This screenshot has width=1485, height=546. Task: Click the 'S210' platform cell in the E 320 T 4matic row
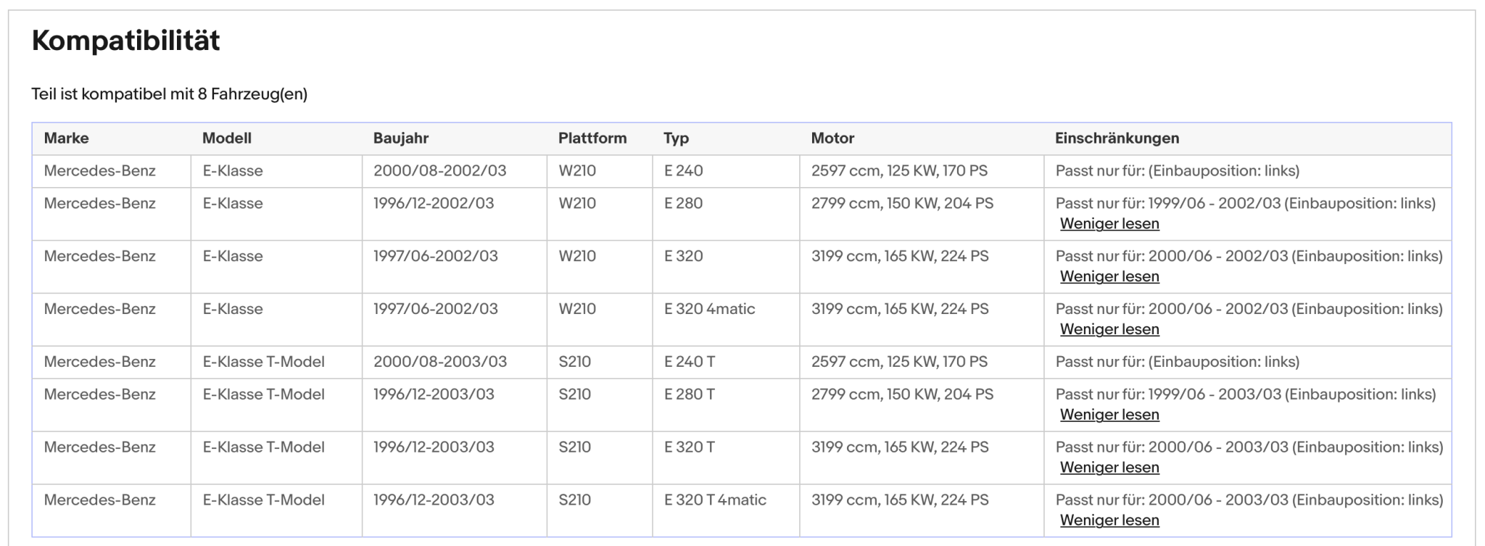[575, 500]
